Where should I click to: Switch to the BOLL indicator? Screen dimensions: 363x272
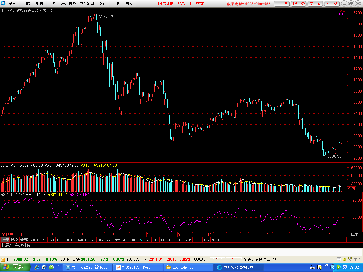(198, 240)
